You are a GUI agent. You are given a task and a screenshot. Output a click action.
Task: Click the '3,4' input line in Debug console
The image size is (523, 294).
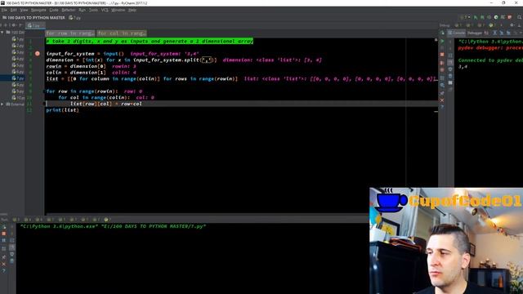(x=463, y=67)
